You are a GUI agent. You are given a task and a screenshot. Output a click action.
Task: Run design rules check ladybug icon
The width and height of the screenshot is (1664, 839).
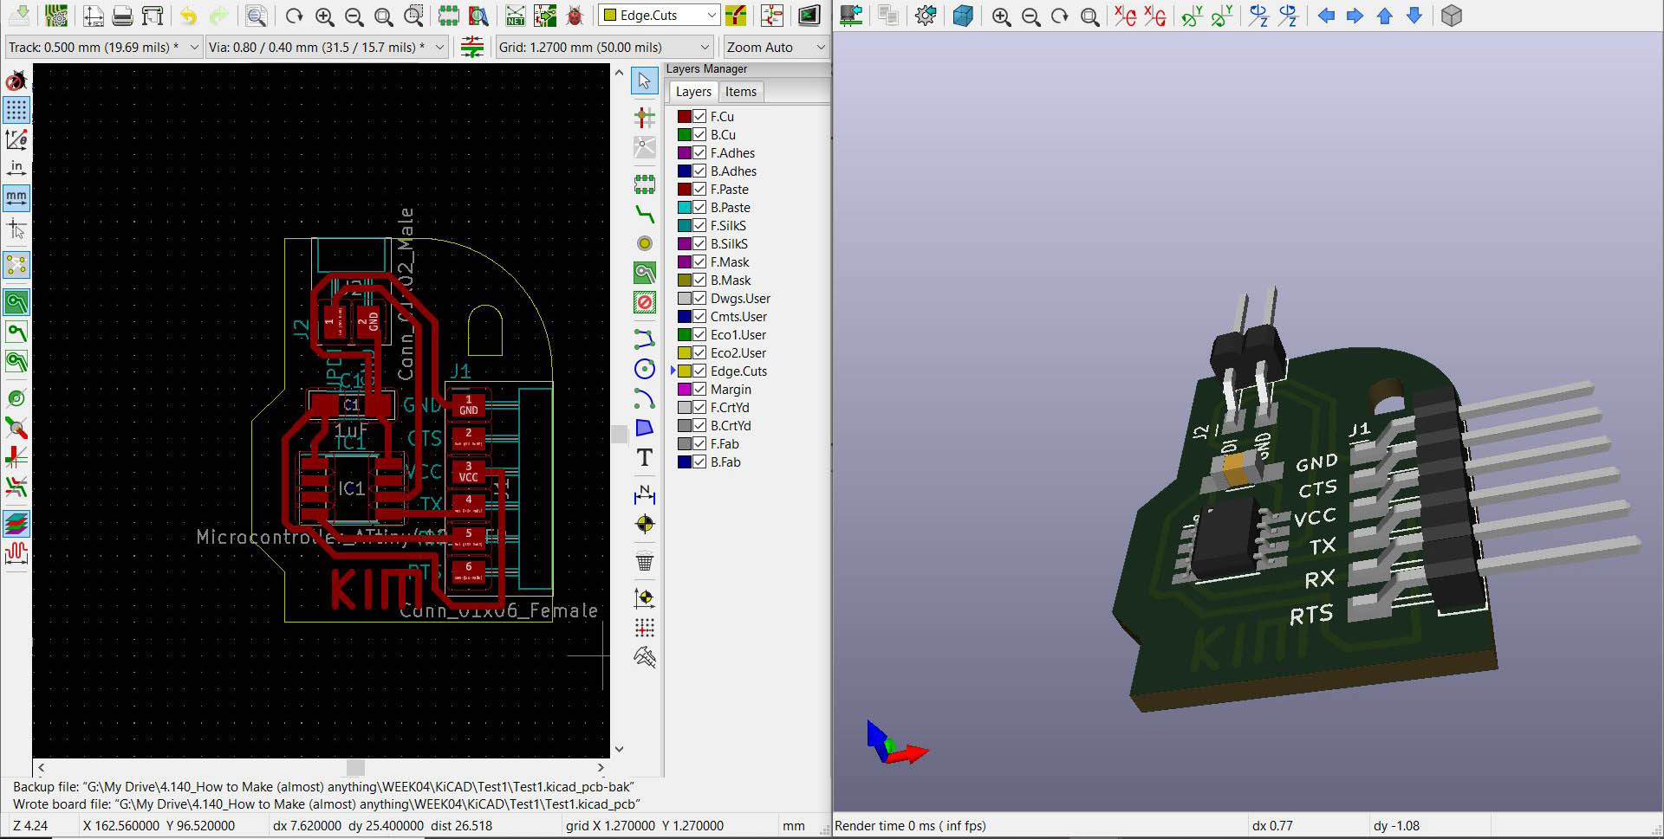(575, 16)
